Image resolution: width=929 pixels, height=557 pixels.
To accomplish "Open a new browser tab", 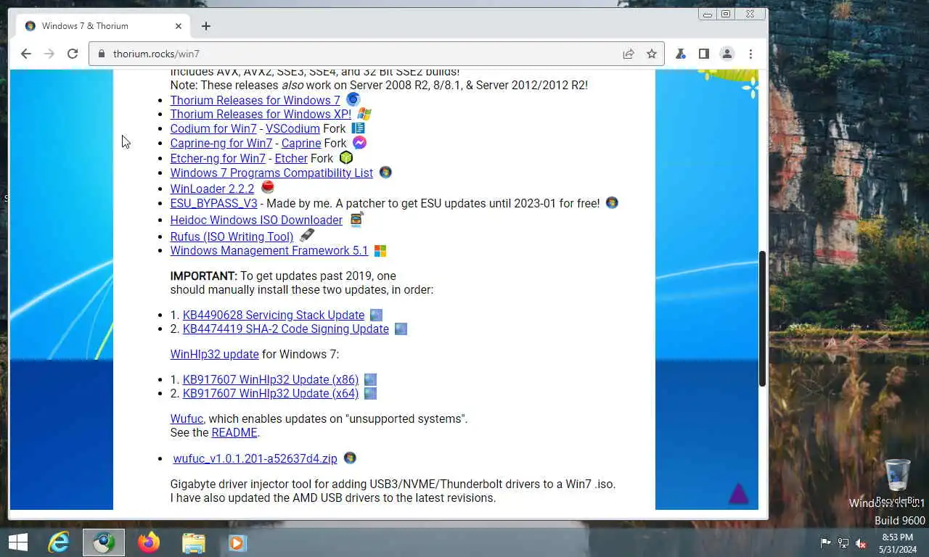I will click(206, 26).
